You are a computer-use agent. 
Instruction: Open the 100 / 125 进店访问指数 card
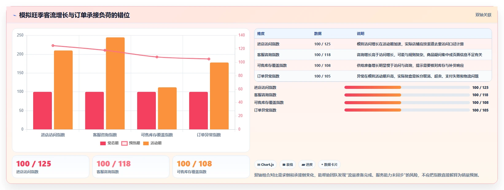[51, 167]
